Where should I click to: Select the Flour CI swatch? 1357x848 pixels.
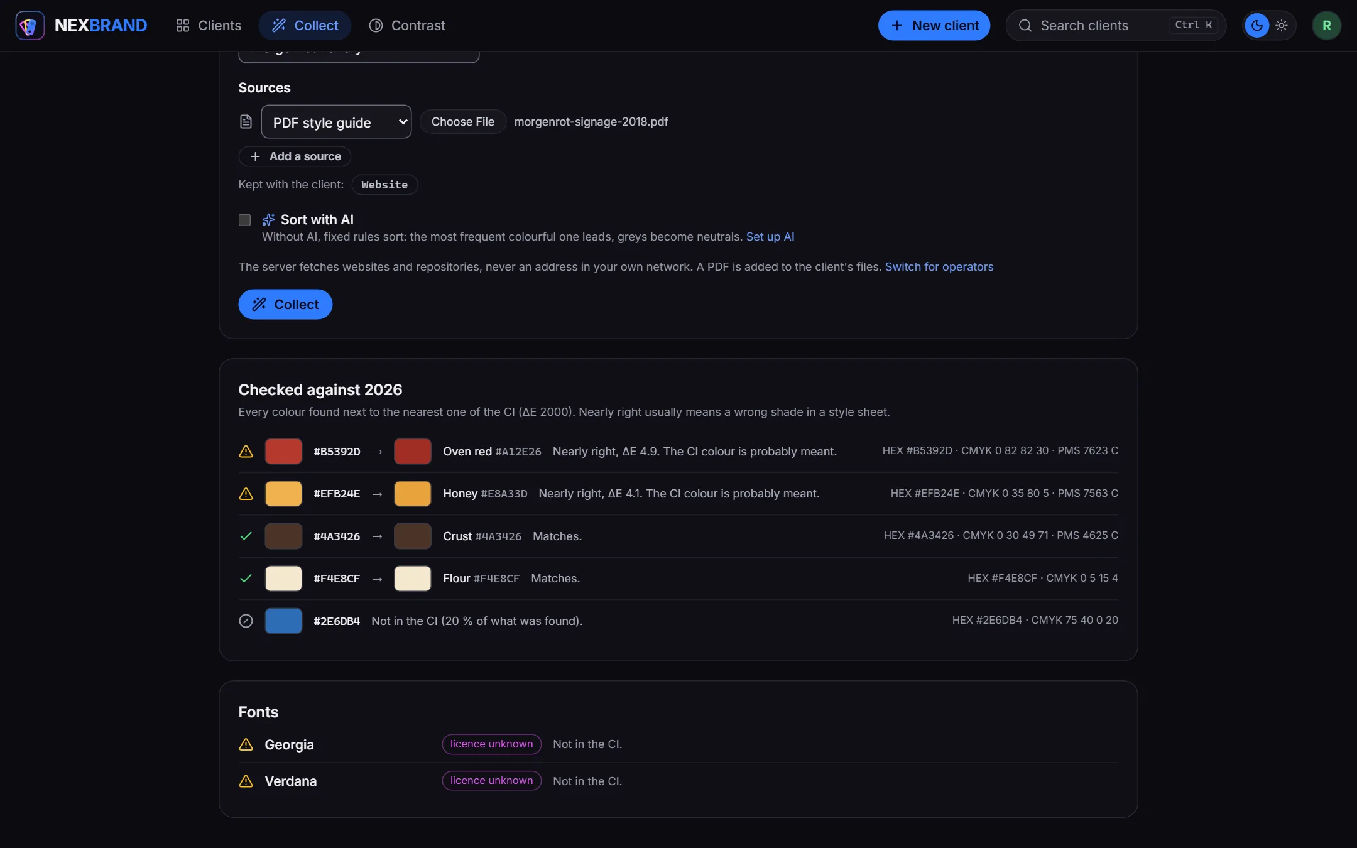pyautogui.click(x=413, y=578)
